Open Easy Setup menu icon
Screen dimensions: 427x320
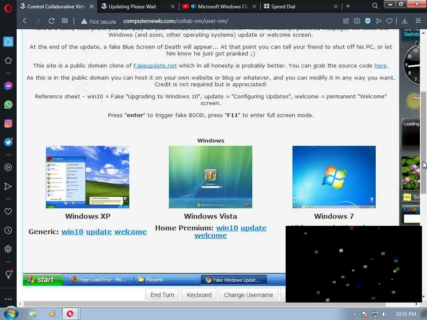[x=418, y=21]
